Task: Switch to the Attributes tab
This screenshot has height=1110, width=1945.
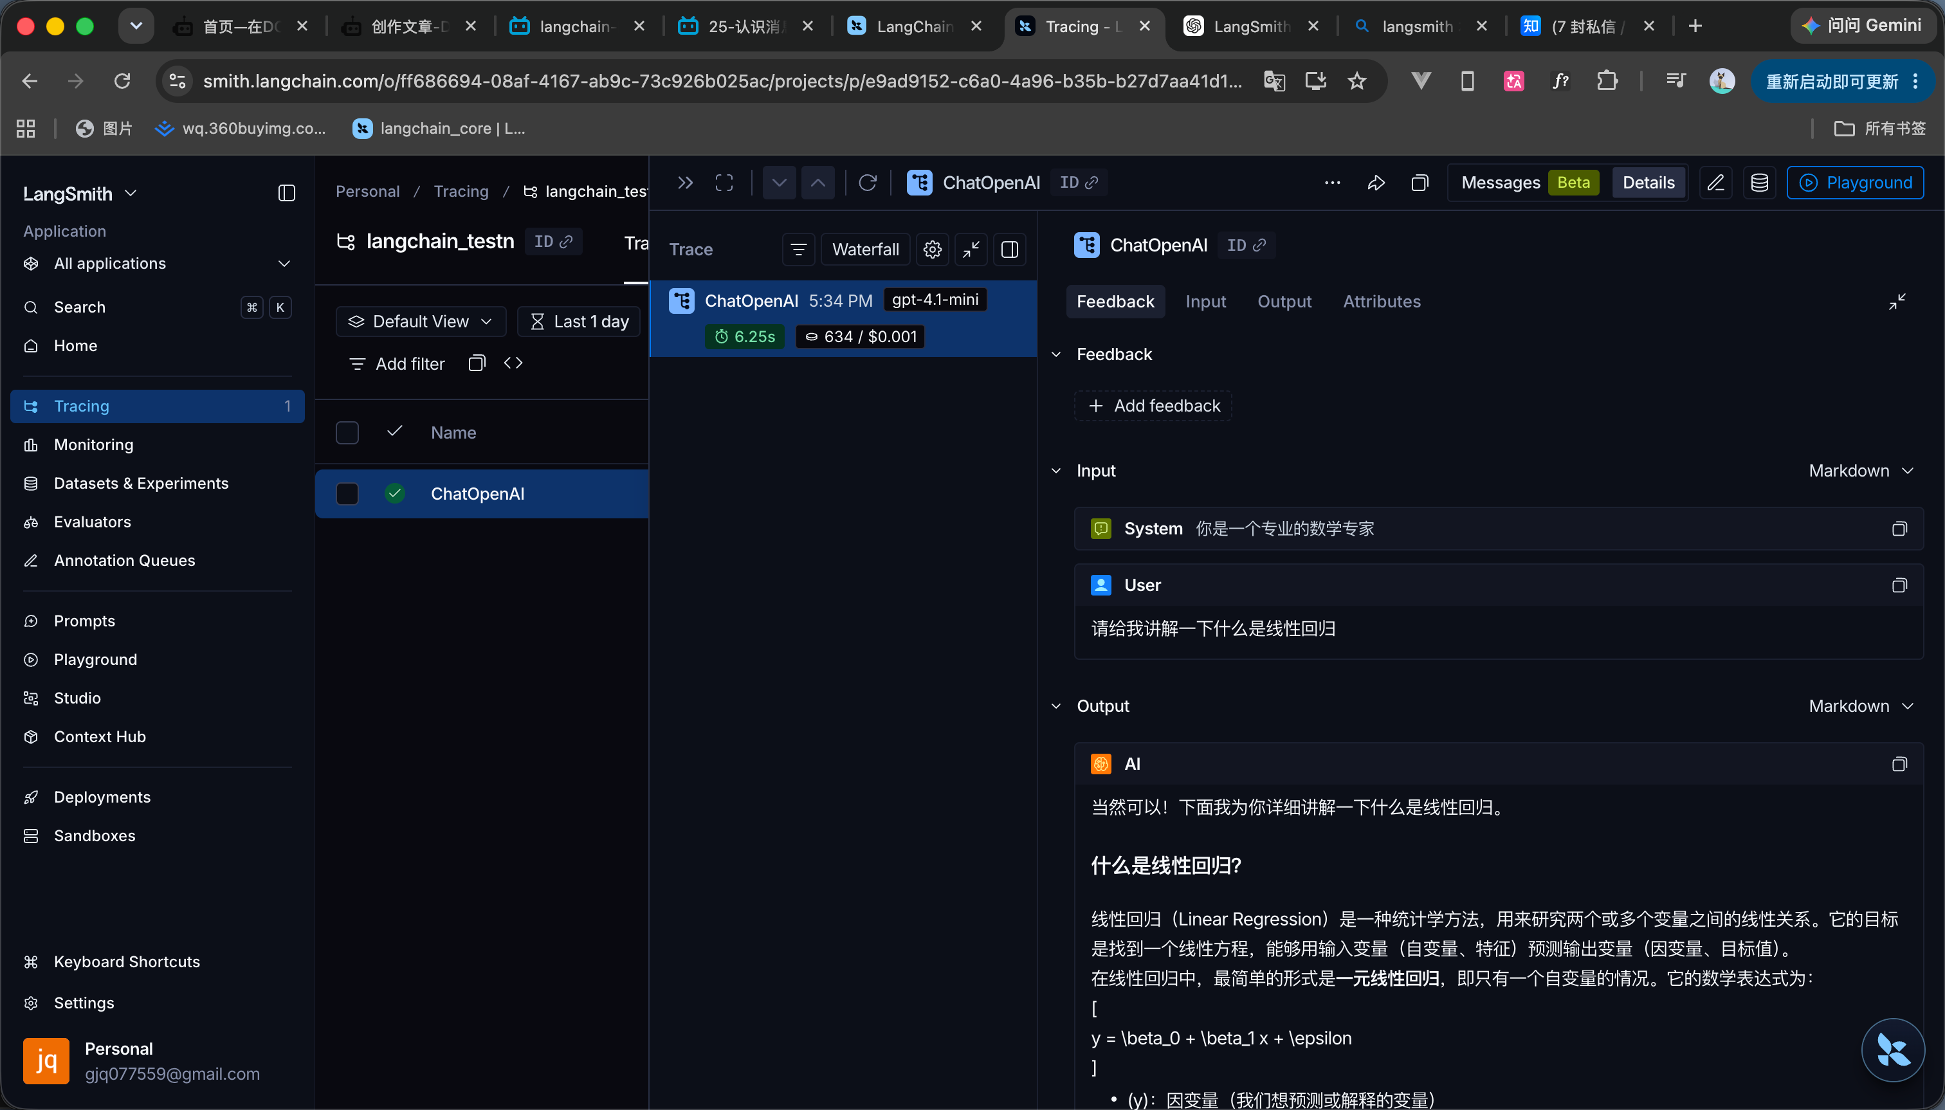Action: (1382, 302)
